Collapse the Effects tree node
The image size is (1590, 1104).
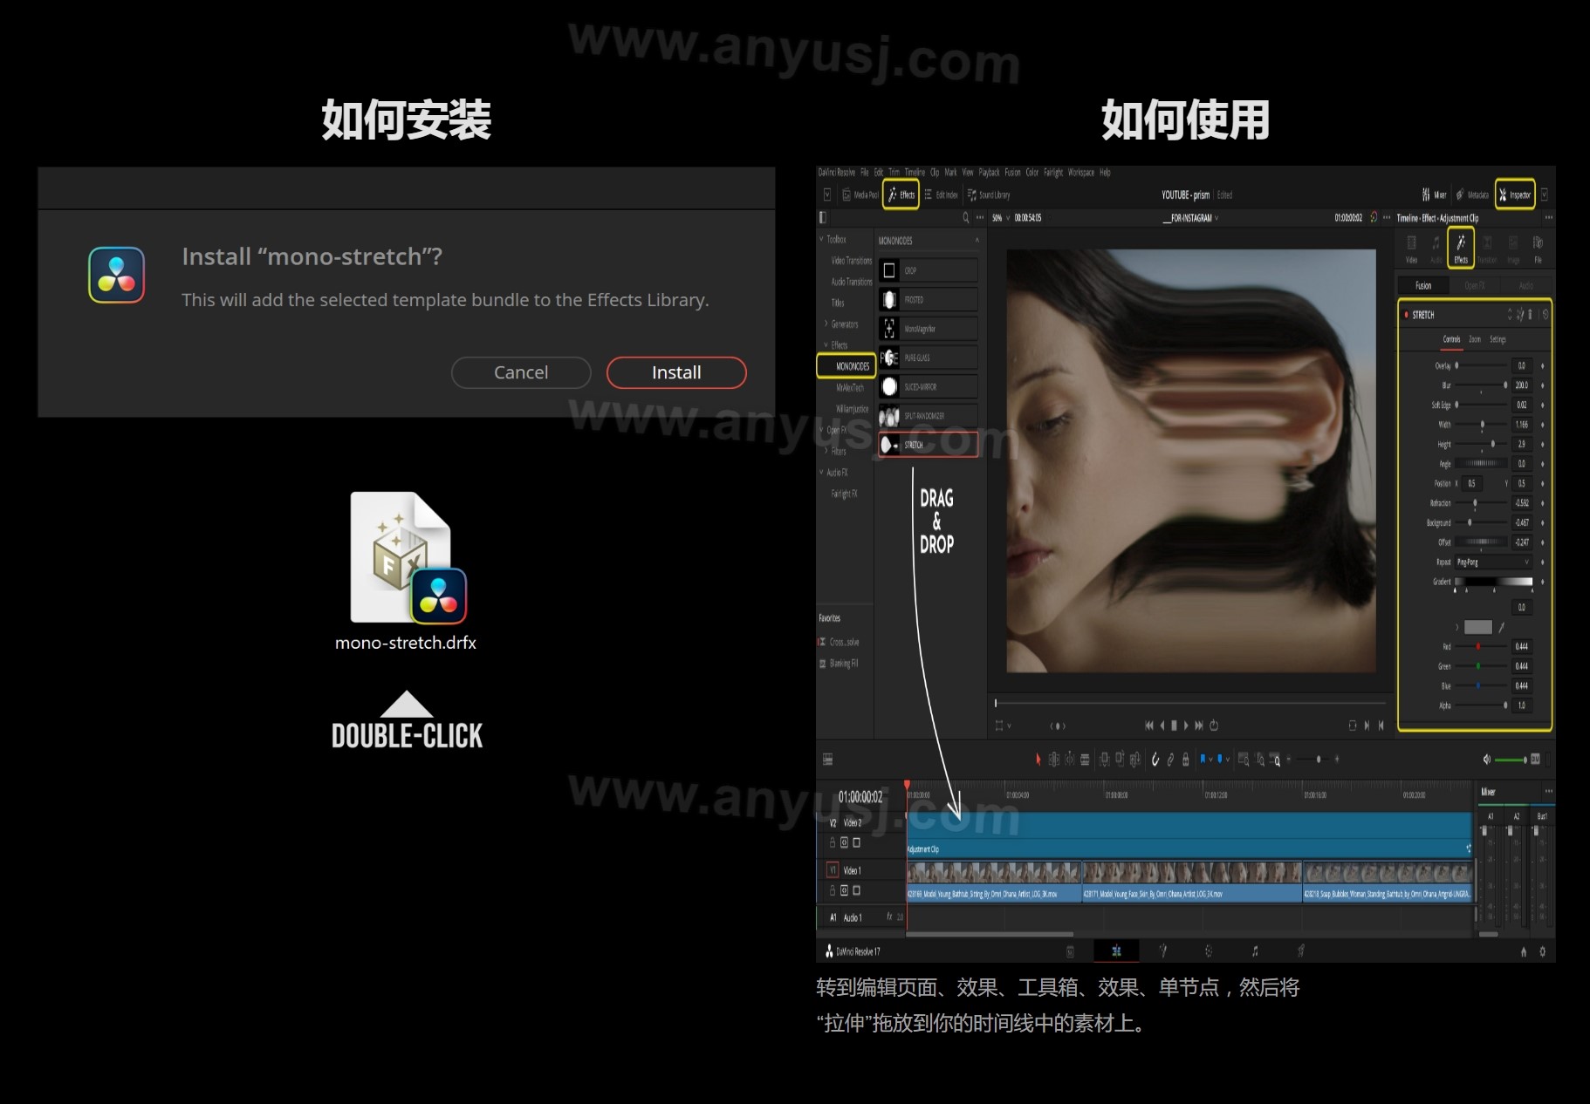pyautogui.click(x=826, y=345)
